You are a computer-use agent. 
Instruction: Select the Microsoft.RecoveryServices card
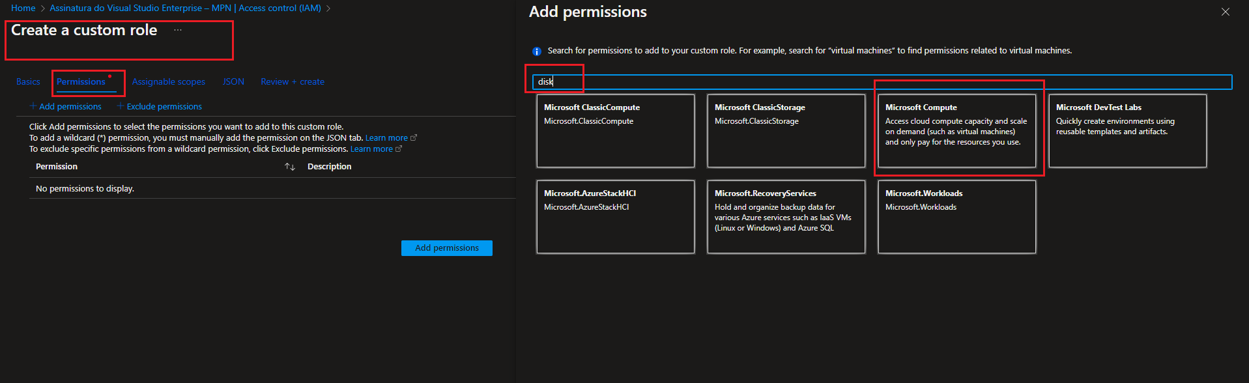786,217
